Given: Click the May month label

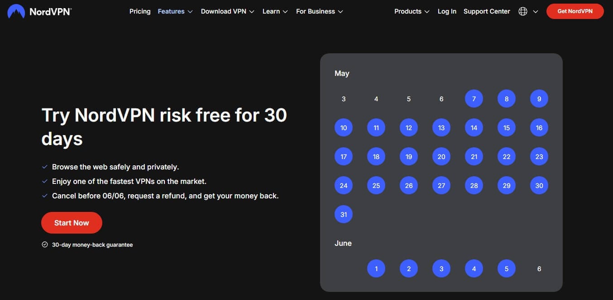Looking at the screenshot, I should pos(342,73).
